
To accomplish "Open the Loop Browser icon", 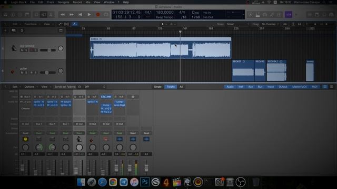I will coord(324,15).
